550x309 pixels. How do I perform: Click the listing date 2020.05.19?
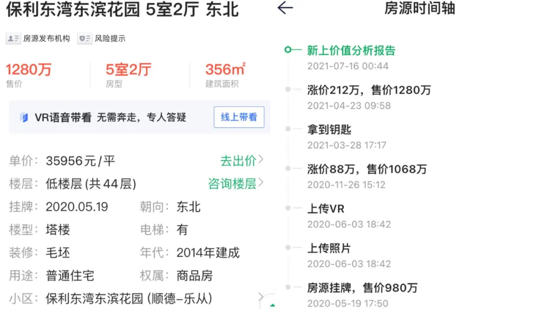coord(77,207)
